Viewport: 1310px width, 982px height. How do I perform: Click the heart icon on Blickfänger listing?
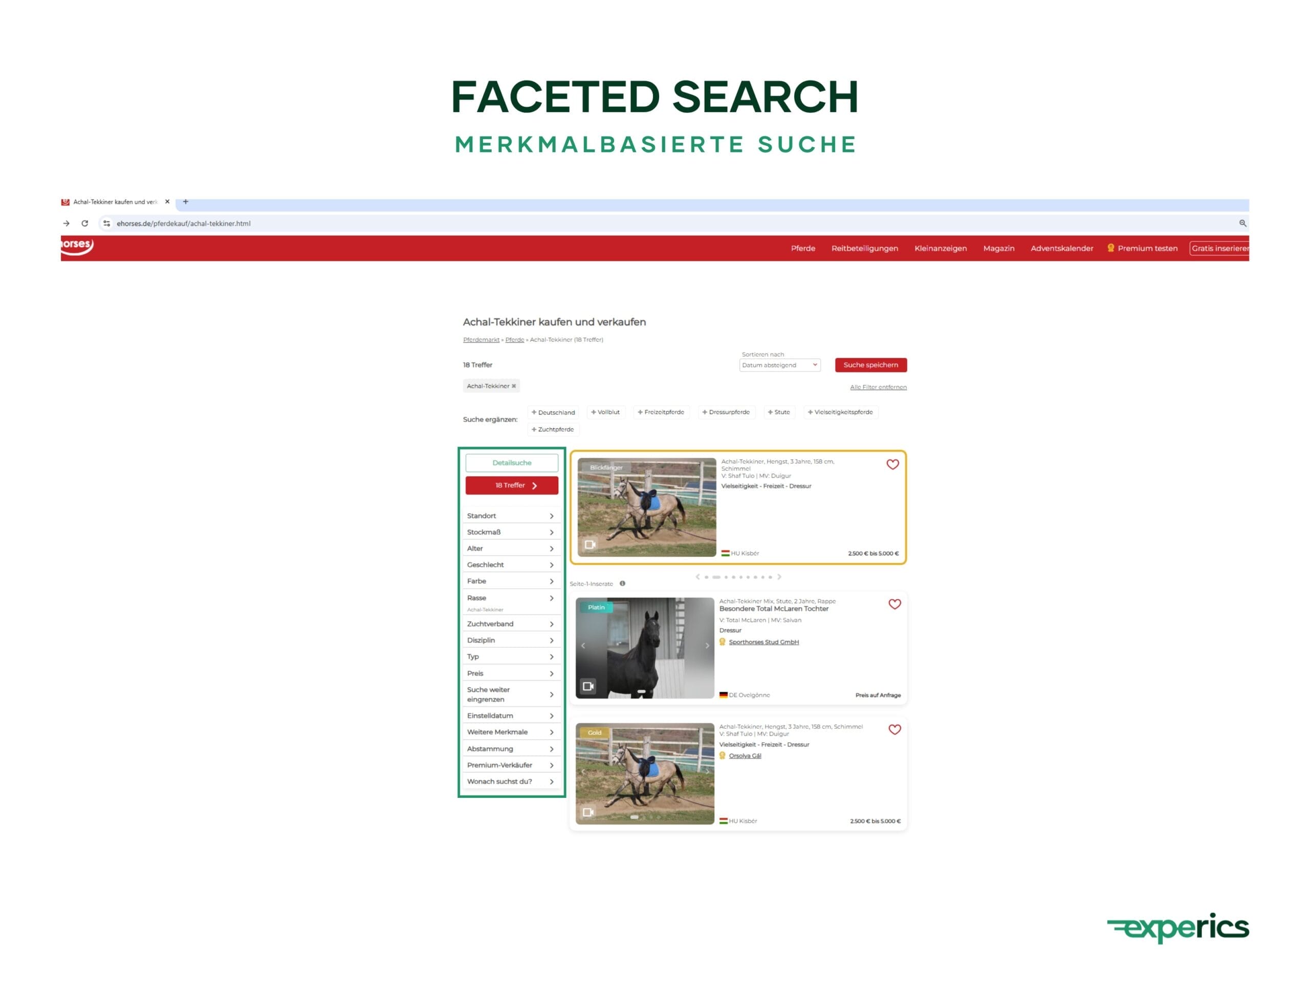pyautogui.click(x=892, y=464)
